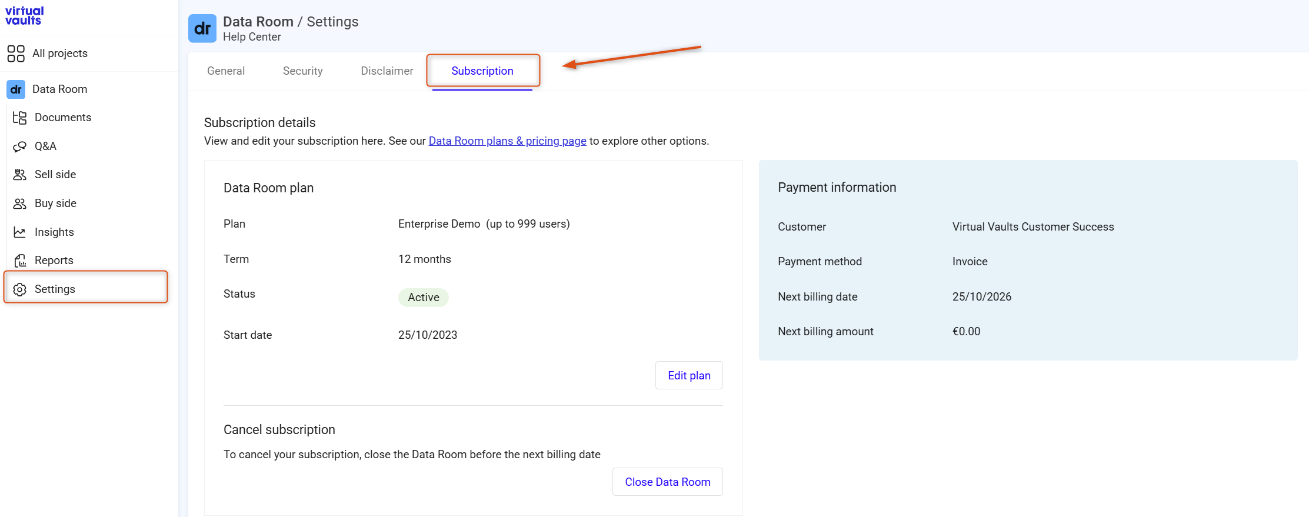Click the 'Customer' label

802,227
